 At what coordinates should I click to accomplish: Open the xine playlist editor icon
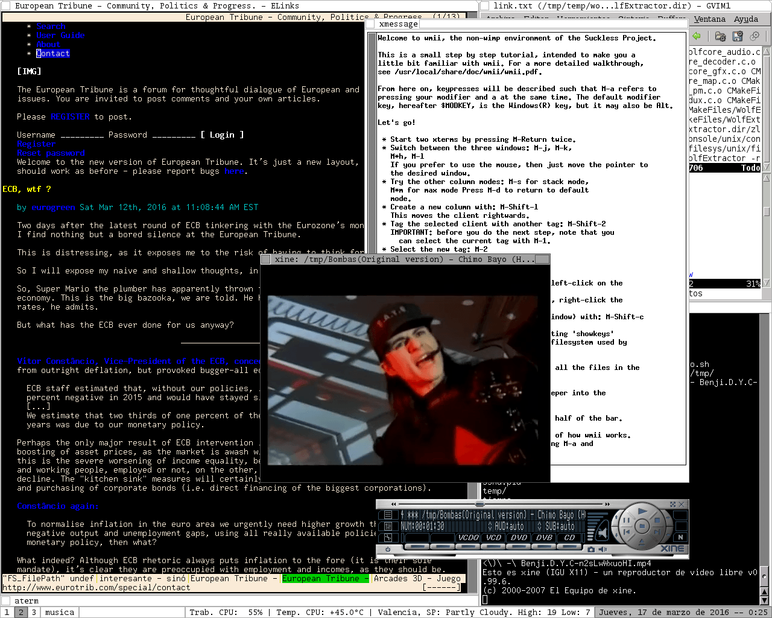pyautogui.click(x=387, y=515)
